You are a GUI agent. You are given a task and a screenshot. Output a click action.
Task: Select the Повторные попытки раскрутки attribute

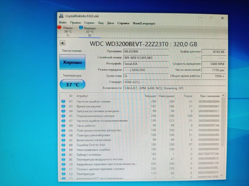(x=99, y=130)
